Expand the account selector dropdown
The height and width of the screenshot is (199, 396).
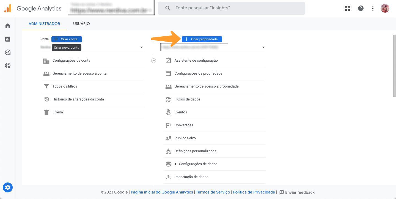[92, 47]
